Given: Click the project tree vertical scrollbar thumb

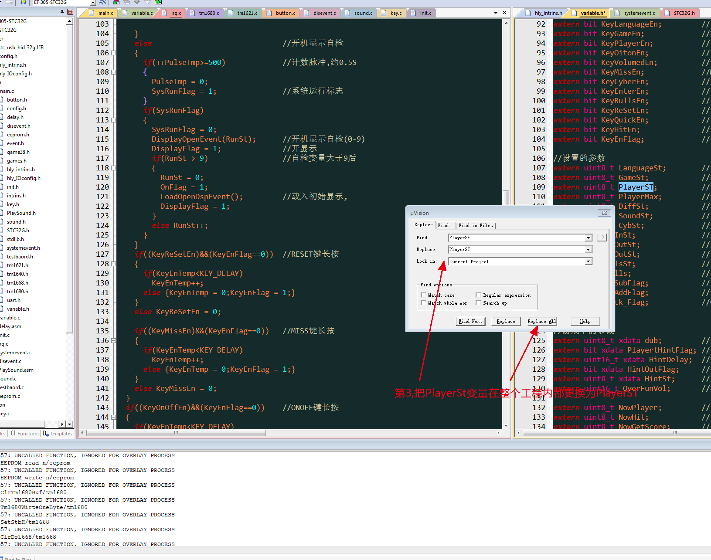Looking at the screenshot, I should (69, 179).
